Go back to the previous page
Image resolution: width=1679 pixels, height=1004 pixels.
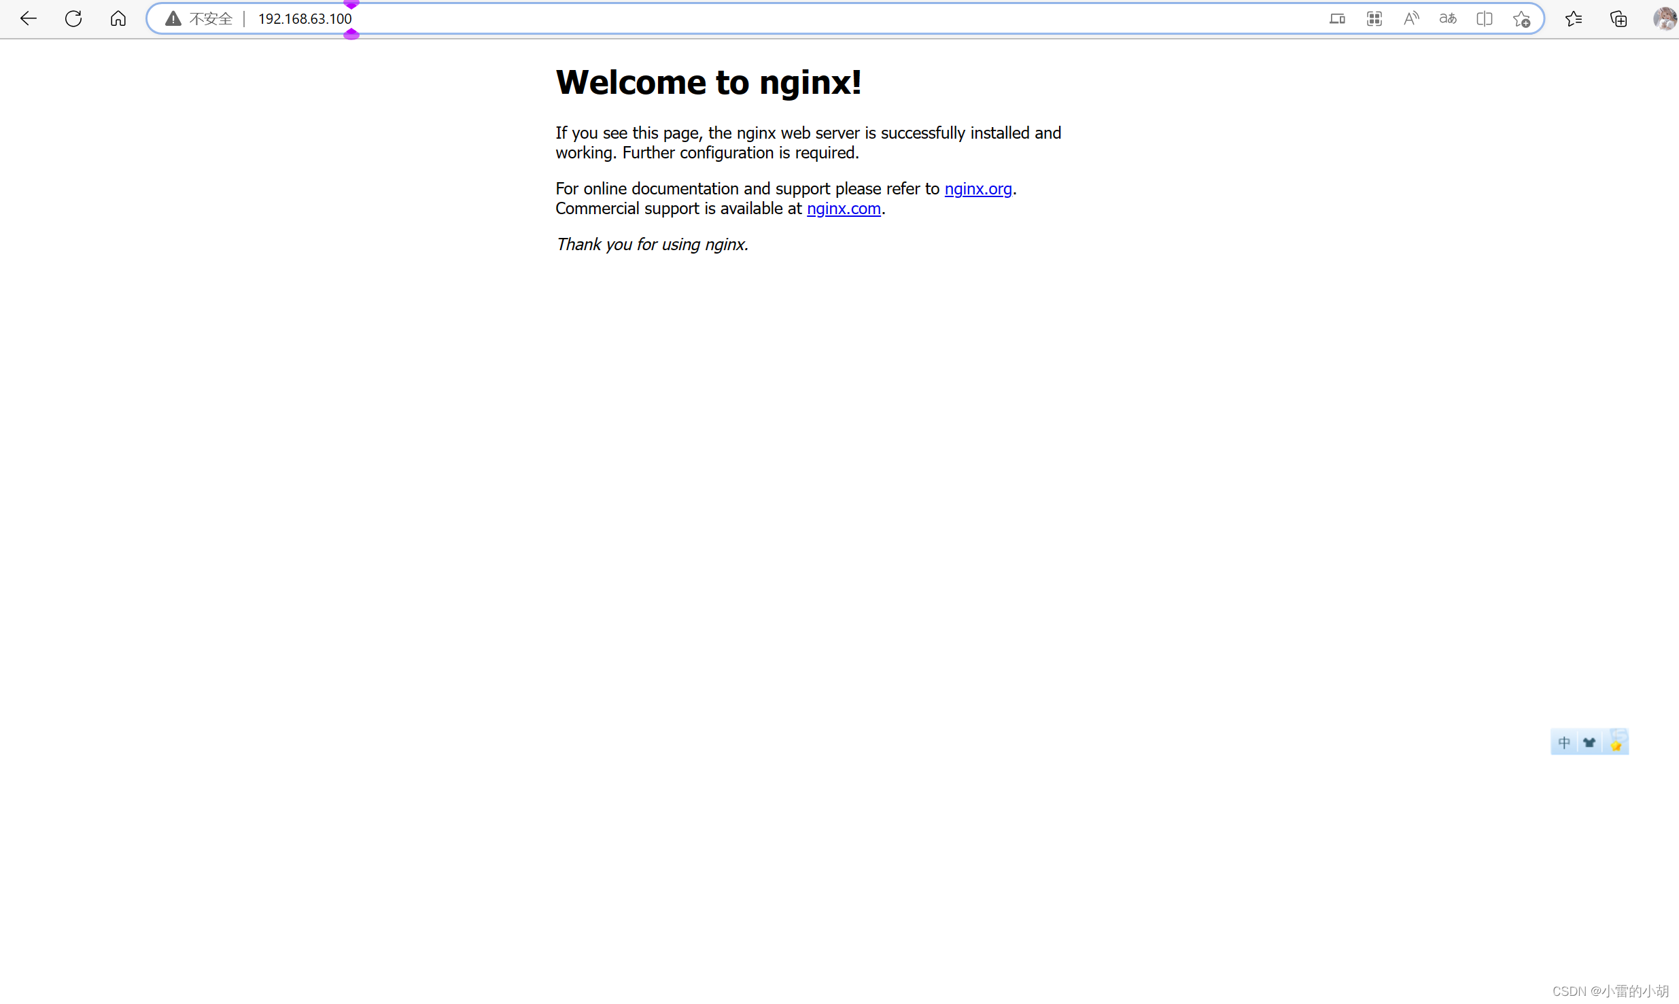click(28, 18)
